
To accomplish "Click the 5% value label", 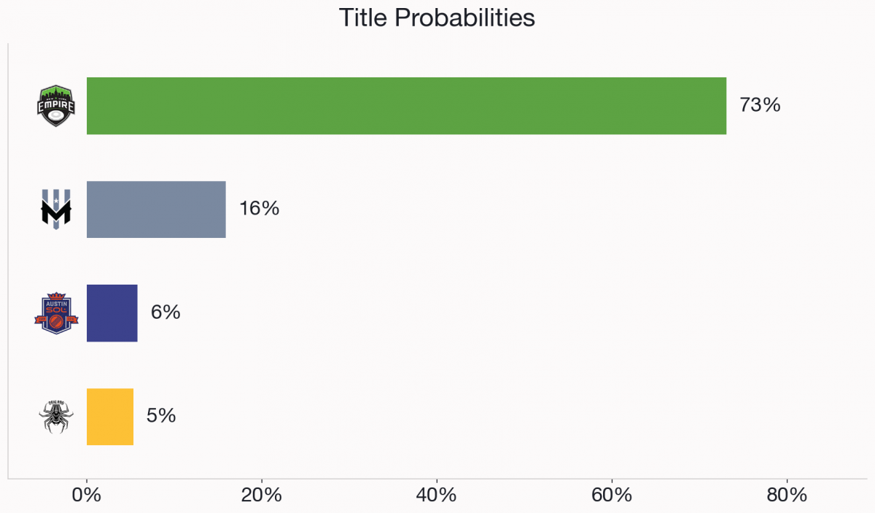I will 161,416.
